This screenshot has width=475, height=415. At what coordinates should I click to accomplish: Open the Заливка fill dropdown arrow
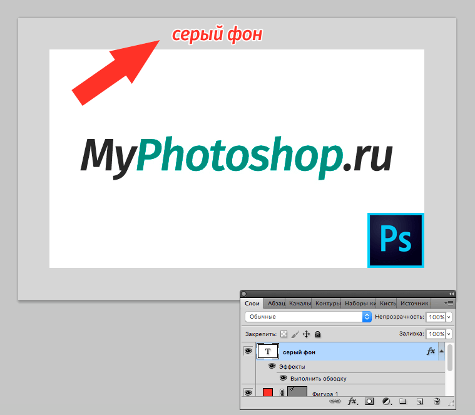coord(449,335)
